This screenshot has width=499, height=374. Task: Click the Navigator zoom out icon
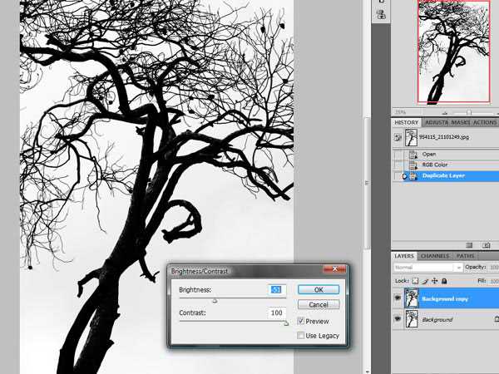click(445, 112)
